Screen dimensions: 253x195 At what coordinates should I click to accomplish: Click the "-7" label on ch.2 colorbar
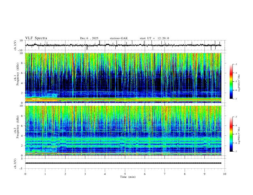coord(236,151)
